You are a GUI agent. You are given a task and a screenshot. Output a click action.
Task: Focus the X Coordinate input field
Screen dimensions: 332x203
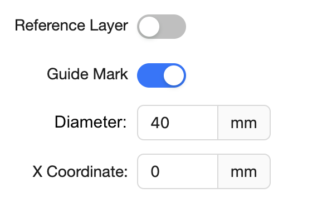coord(178,171)
